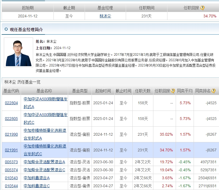Open 中加科鑫混合A link

click(37, 178)
